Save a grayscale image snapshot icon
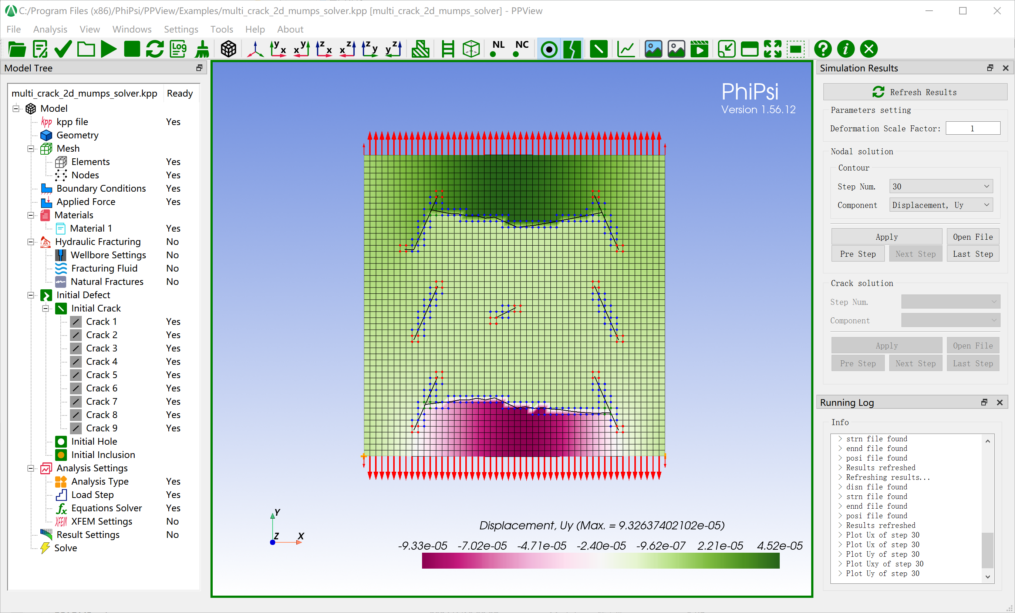Viewport: 1015px width, 613px height. tap(677, 49)
